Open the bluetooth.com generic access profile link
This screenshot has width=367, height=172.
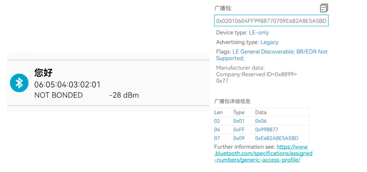point(263,153)
